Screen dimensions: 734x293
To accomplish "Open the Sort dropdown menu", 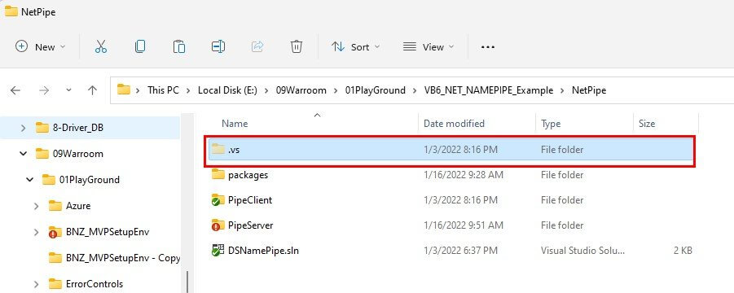I will (356, 46).
